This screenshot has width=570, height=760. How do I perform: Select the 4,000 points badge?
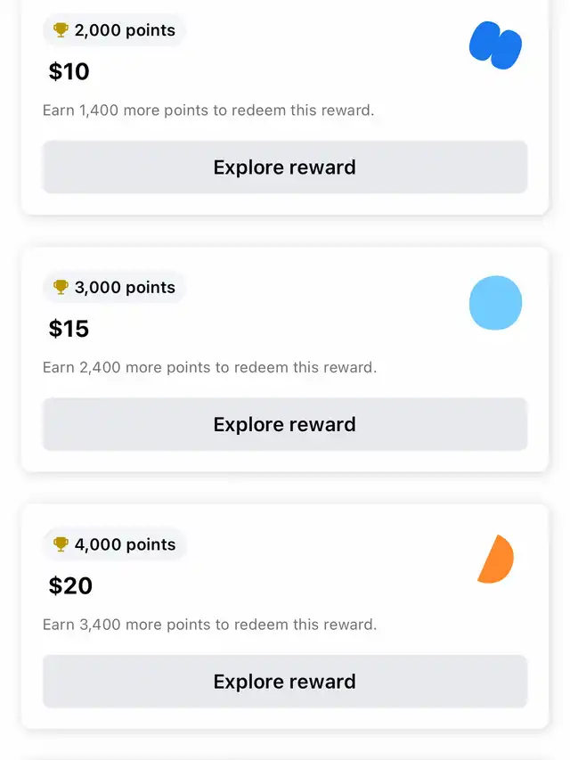pos(114,543)
